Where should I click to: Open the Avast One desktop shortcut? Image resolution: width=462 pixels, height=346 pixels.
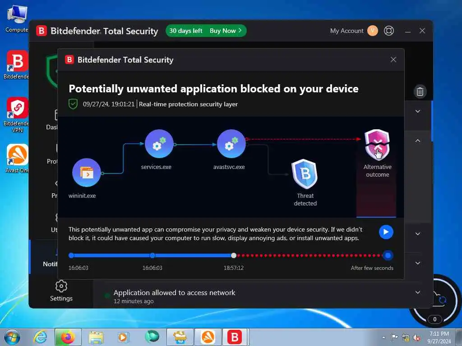tap(17, 158)
